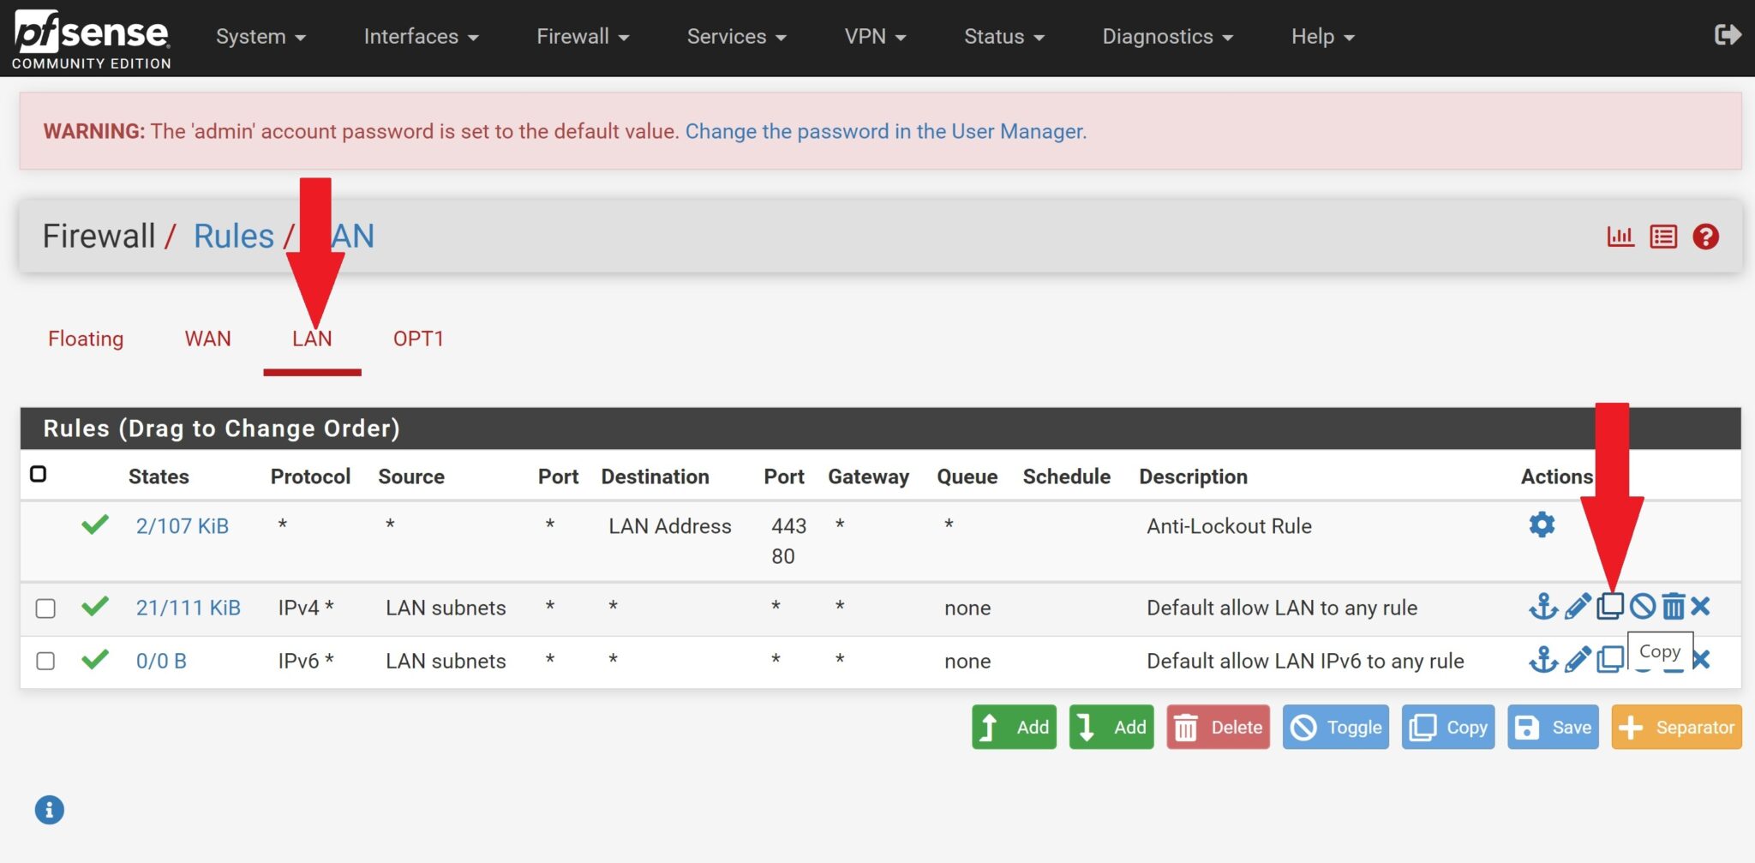Select the checkbox on the IPv4 rule row
Viewport: 1755px width, 863px height.
[x=45, y=608]
